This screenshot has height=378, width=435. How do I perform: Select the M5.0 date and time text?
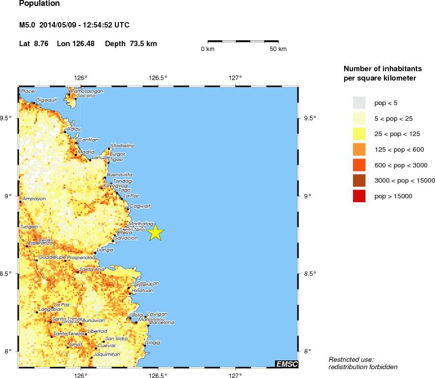pyautogui.click(x=74, y=25)
